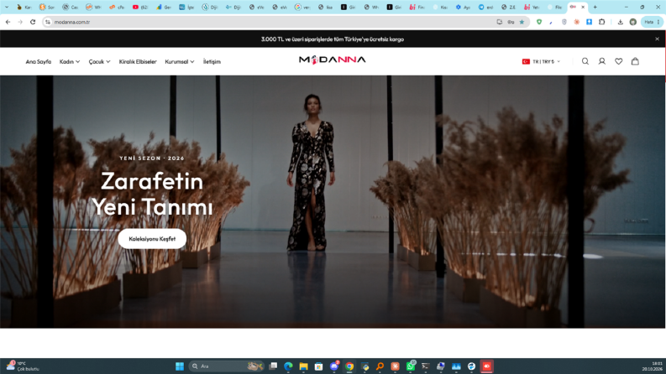
Task: Expand the Kurumsal menu dropdown
Action: pos(180,62)
